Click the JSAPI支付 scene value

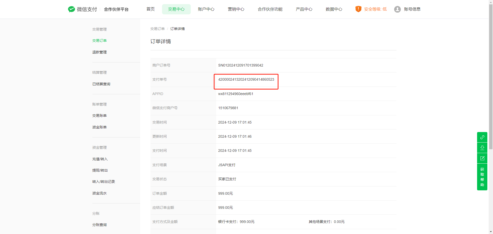(x=227, y=165)
